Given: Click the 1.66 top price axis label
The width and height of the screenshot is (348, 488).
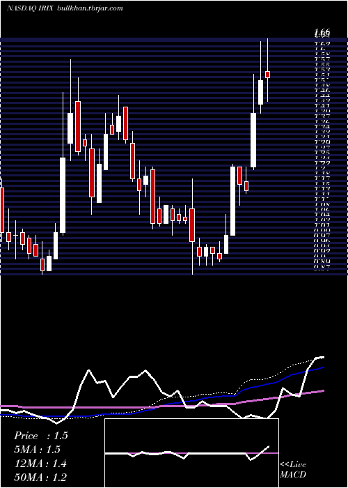Looking at the screenshot, I should (x=322, y=31).
